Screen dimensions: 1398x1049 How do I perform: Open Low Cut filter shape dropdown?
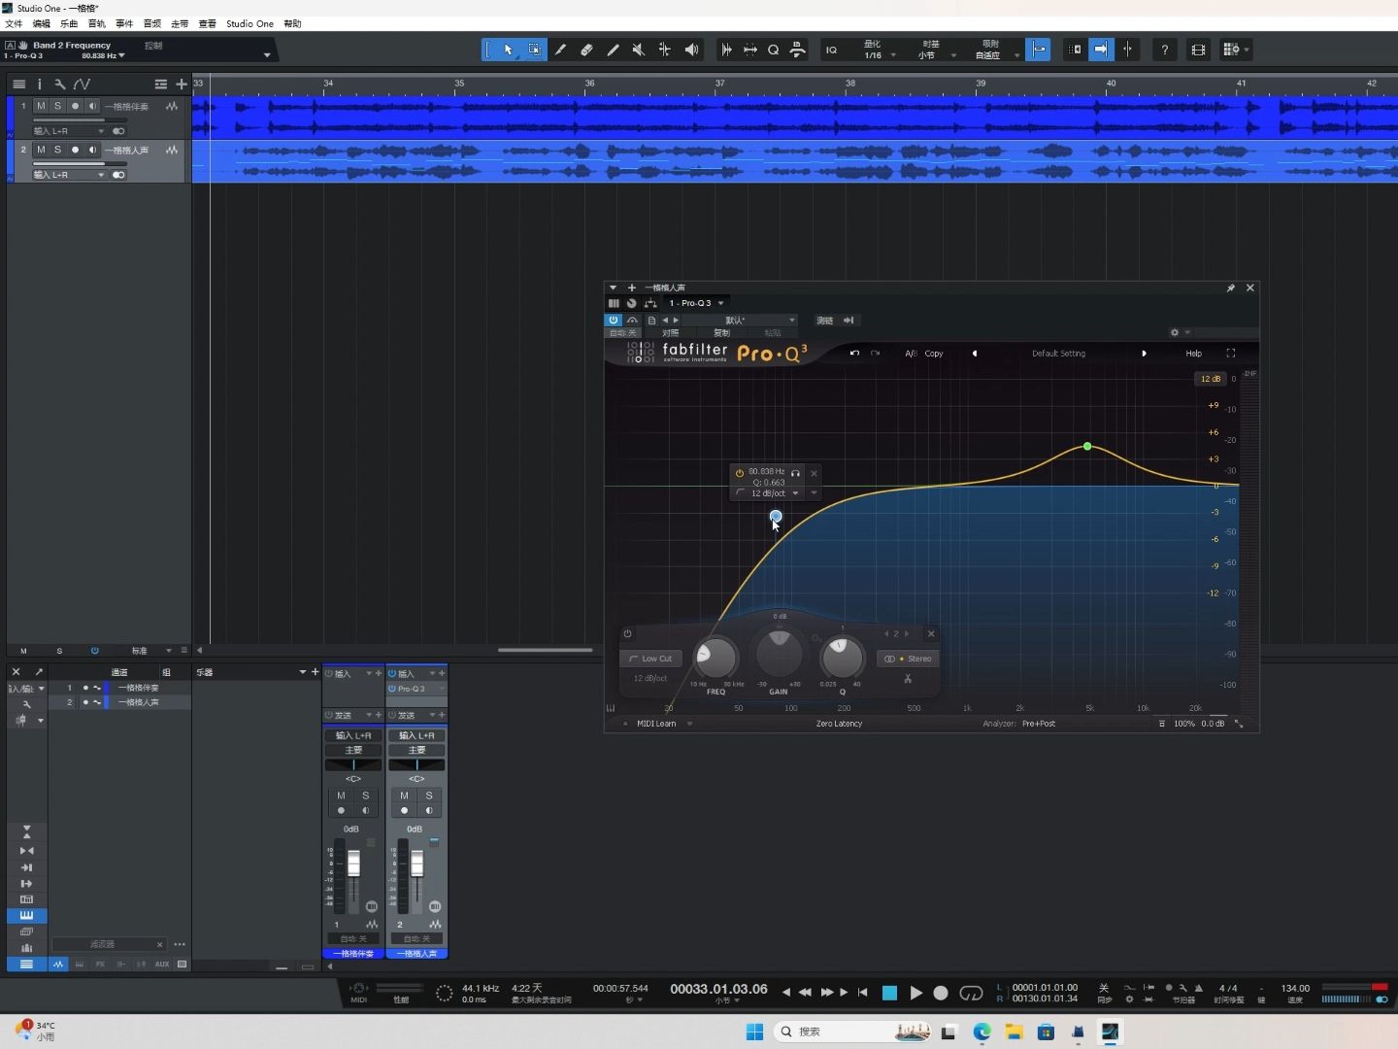(x=650, y=659)
